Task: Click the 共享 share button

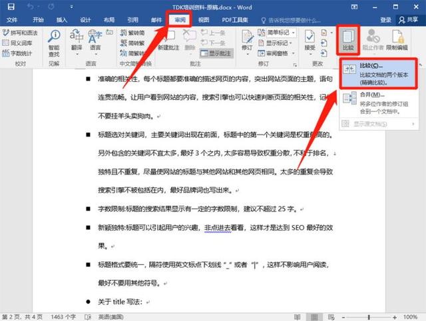Action: tap(408, 20)
